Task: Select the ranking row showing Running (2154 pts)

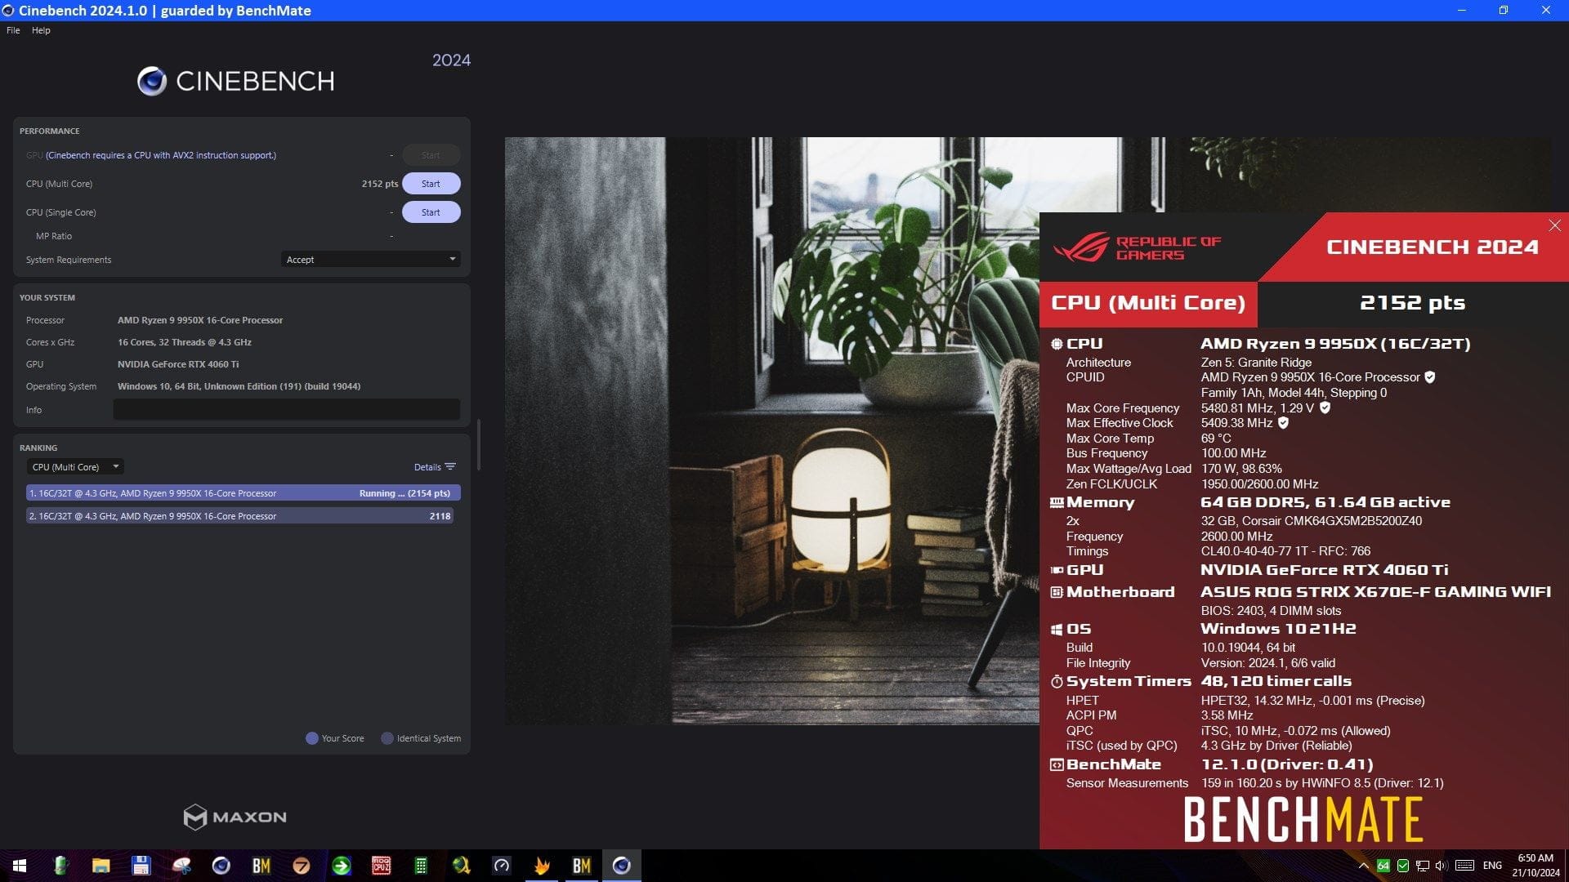Action: tap(244, 493)
